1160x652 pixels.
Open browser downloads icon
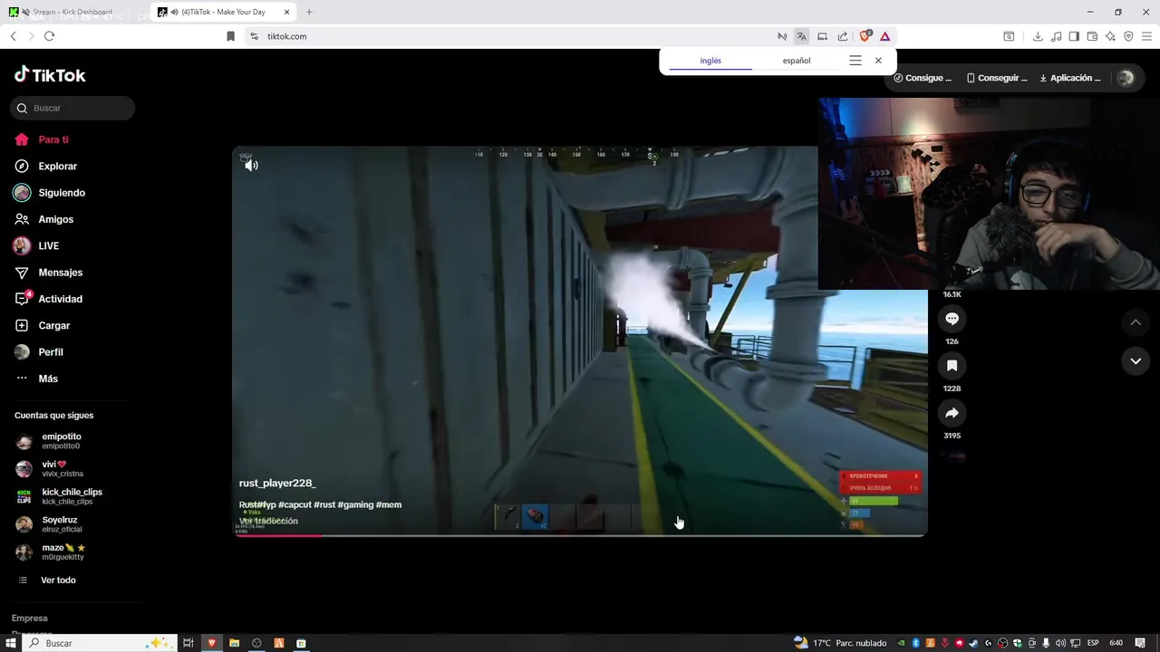click(1038, 36)
